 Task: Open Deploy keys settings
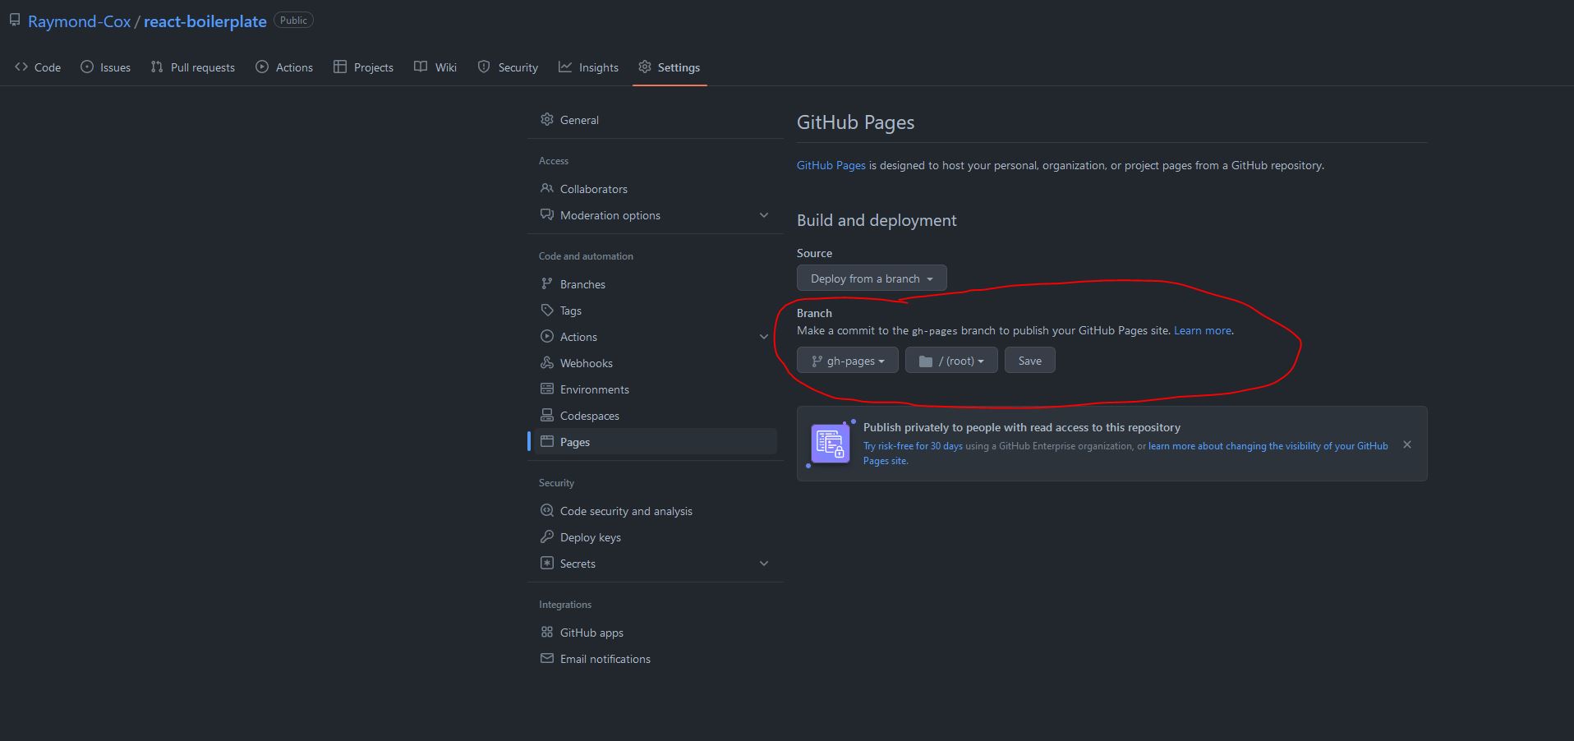point(656,537)
